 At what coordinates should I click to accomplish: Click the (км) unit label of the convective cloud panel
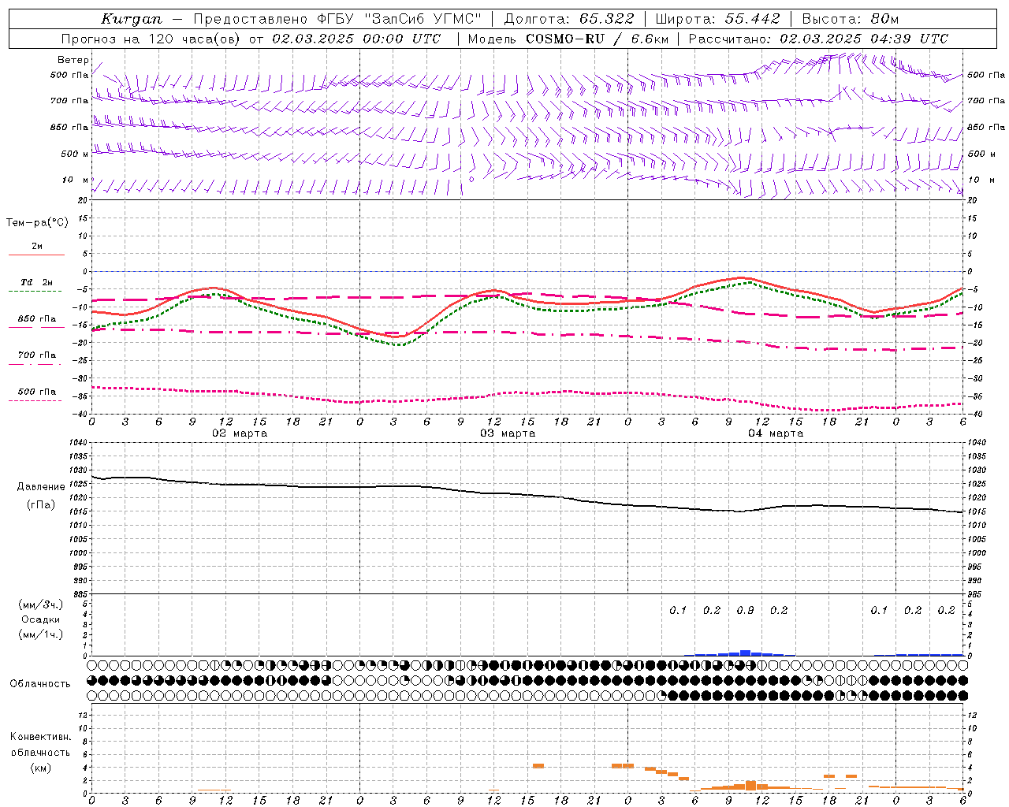click(x=40, y=767)
